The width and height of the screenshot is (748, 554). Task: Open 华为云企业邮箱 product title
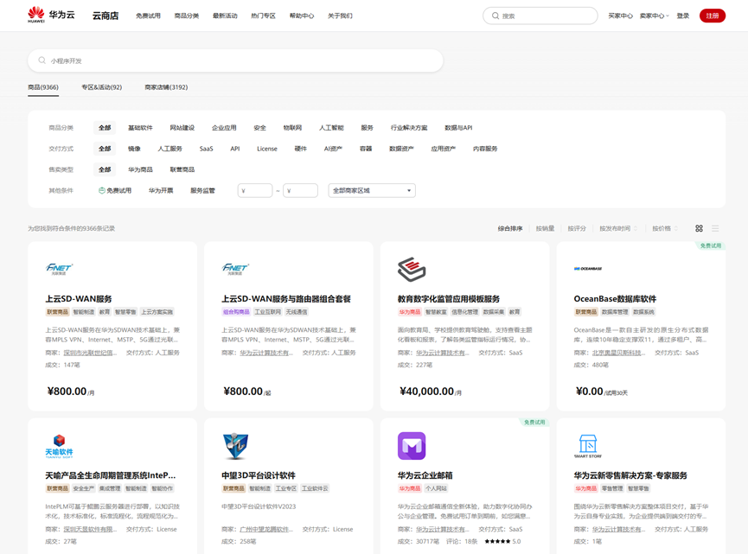coord(425,475)
